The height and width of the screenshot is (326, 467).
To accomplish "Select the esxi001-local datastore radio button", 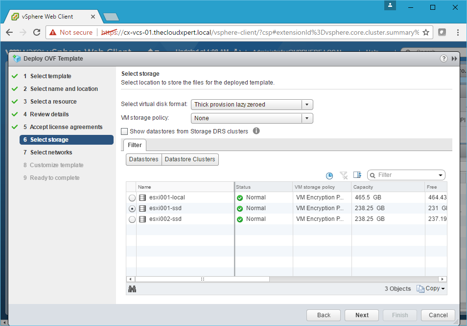I will coord(132,198).
